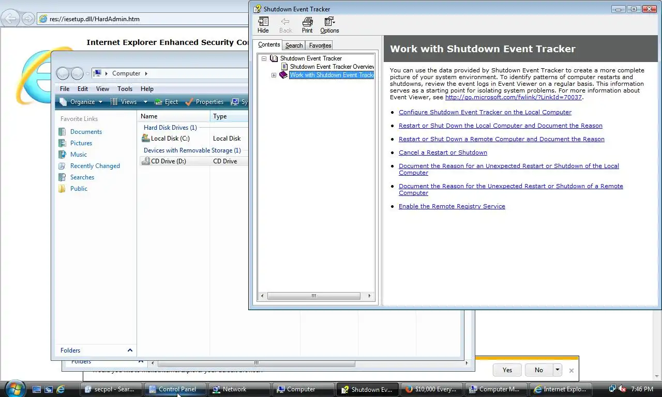This screenshot has width=662, height=397.
Task: Open Document Reason for Unexpected Restart Local Computer
Action: 509,169
